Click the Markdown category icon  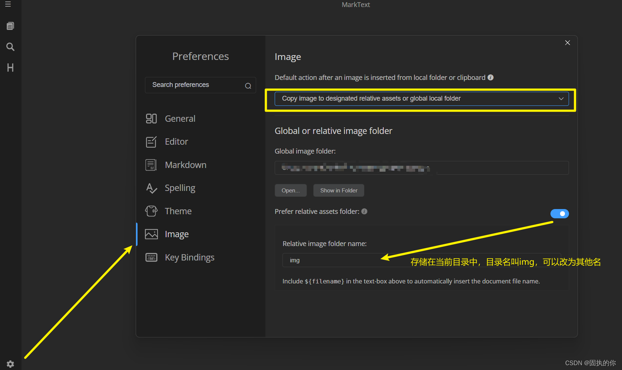(151, 165)
